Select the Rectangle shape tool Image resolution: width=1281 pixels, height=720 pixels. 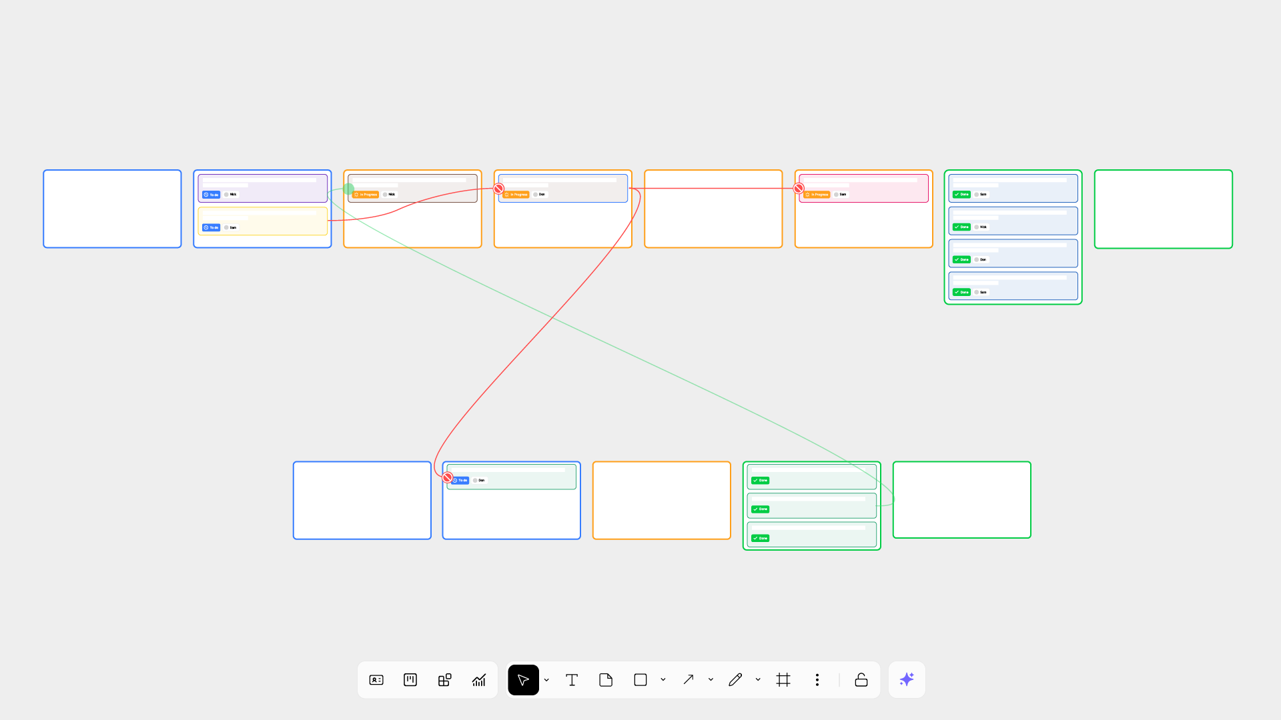(640, 680)
